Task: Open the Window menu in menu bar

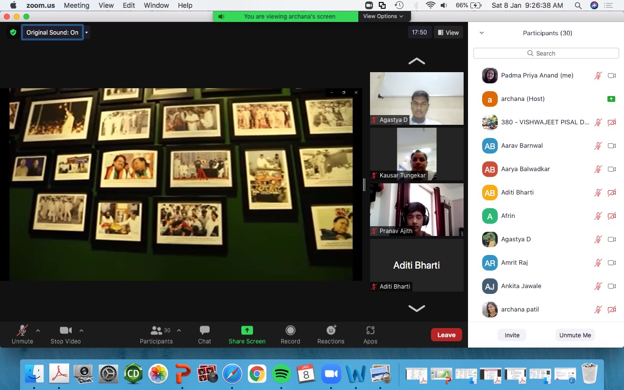Action: click(x=156, y=5)
